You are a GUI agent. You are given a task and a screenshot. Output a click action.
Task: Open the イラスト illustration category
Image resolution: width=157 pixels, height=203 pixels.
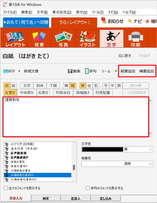(87, 39)
